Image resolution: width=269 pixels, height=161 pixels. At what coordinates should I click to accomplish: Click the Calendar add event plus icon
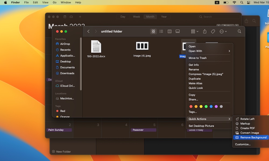point(80,17)
